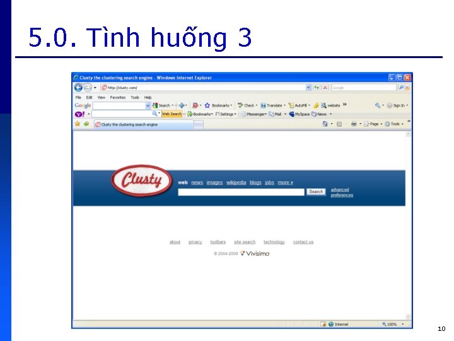Click the Feeds icon in IE command bar
This screenshot has height=341, width=454.
[339, 124]
